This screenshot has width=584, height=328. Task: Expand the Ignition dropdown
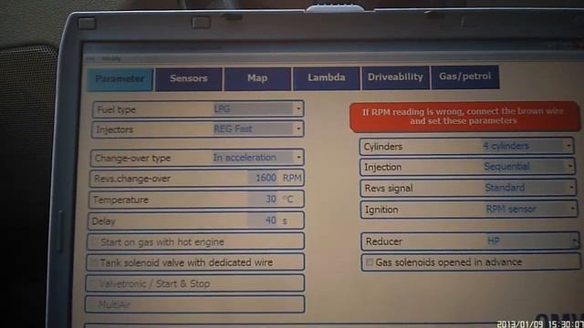tap(572, 209)
